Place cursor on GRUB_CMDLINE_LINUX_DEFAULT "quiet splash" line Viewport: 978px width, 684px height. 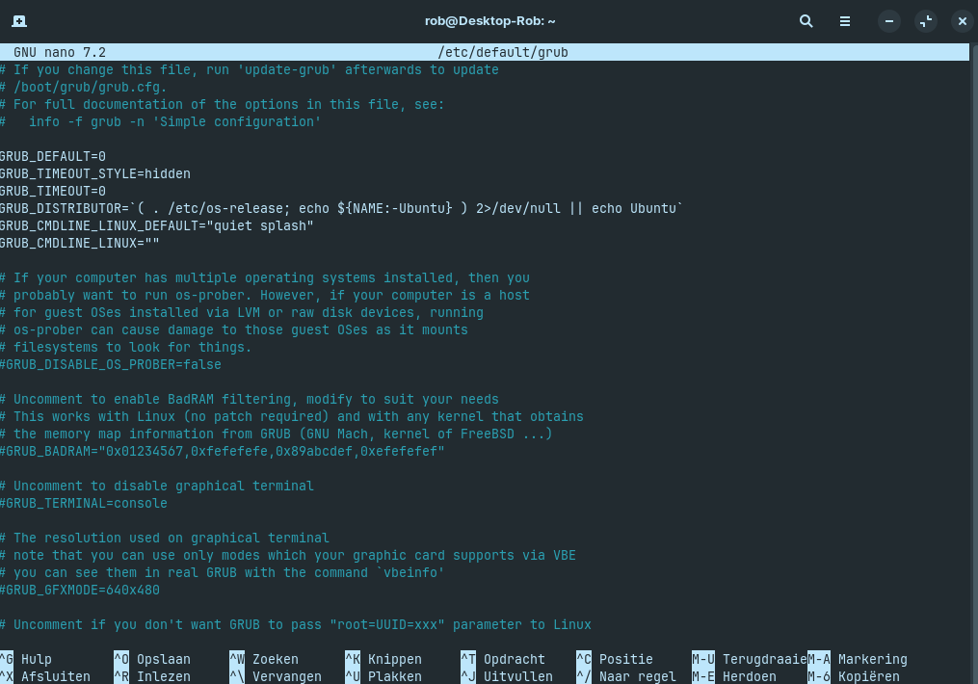pos(157,225)
